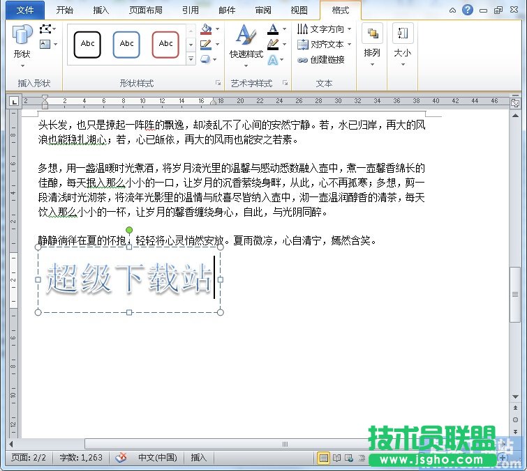Screen dimensions: 527x471
Task: Click 中文(中国) language in status bar
Action: [157, 458]
